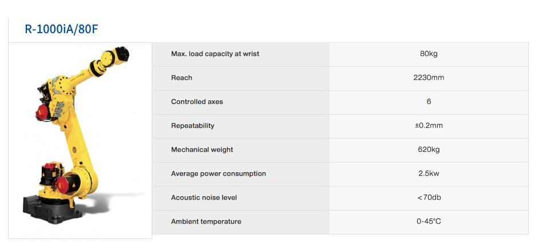Click the 2.5kw power consumption value
Viewport: 539px width, 247px height.
pos(429,173)
